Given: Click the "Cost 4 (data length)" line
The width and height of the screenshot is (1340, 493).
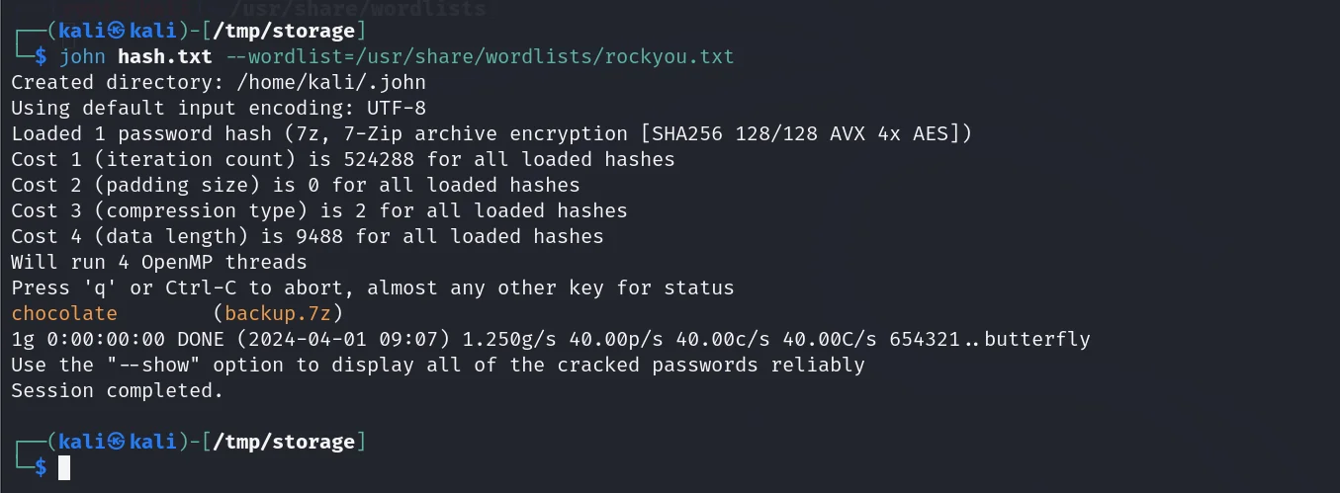Looking at the screenshot, I should (307, 237).
